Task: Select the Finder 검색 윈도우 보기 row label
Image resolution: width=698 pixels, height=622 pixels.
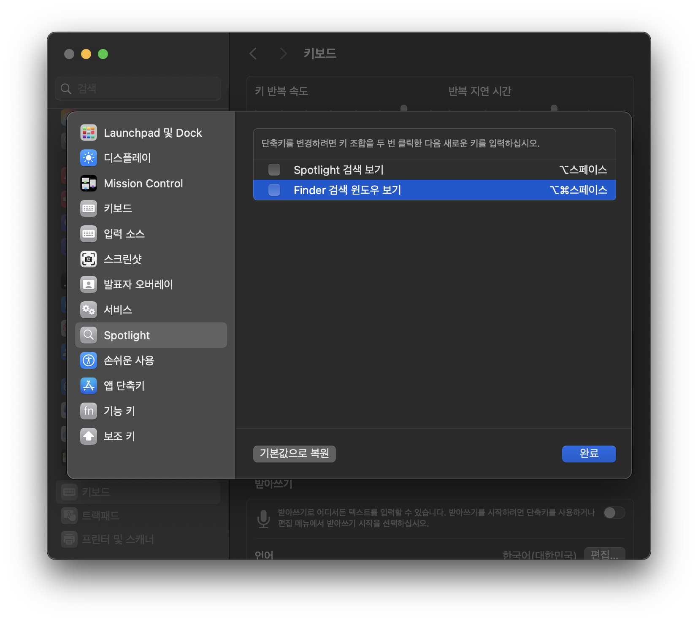Action: click(x=347, y=190)
